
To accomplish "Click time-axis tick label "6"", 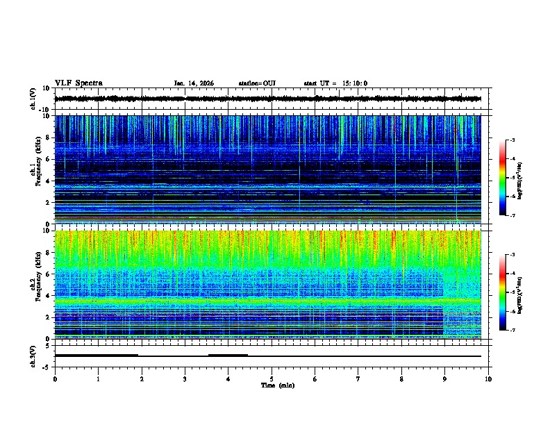I will pyautogui.click(x=315, y=379).
